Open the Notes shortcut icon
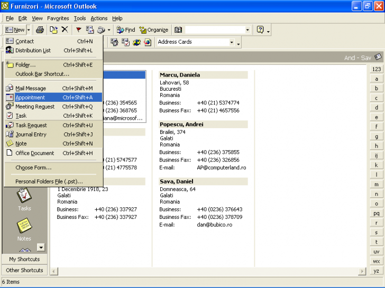 click(24, 225)
